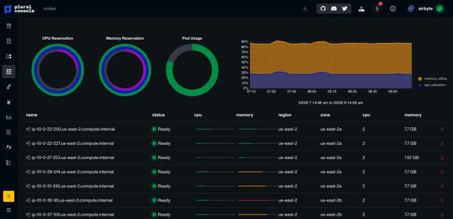Click the info circle icon
This screenshot has width=453, height=219.
[393, 8]
